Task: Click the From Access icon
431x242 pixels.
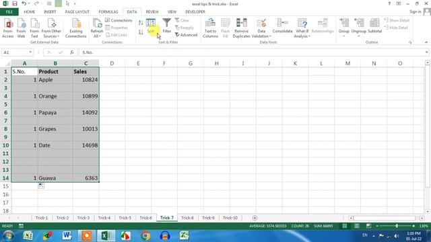Action: click(x=7, y=28)
